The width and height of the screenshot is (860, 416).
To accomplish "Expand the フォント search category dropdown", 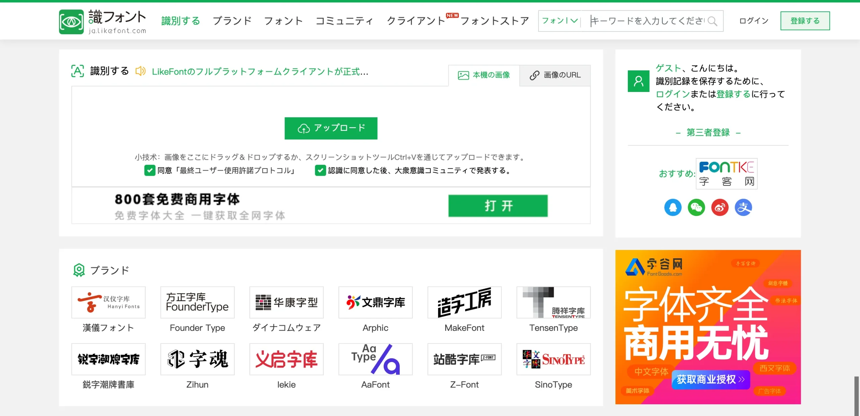I will click(x=560, y=21).
